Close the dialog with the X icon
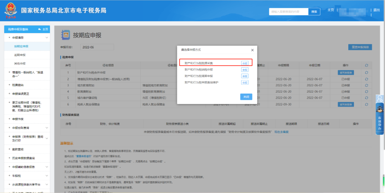This screenshot has width=385, height=193. point(252,50)
